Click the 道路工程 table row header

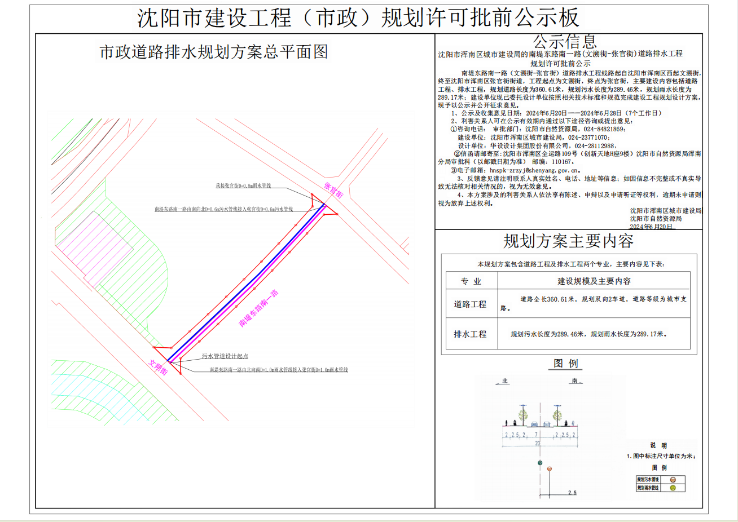click(x=470, y=304)
